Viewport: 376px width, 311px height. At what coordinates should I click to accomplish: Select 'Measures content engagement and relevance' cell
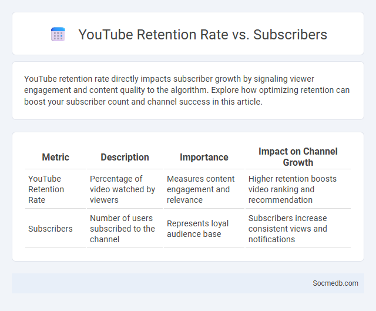click(x=204, y=189)
